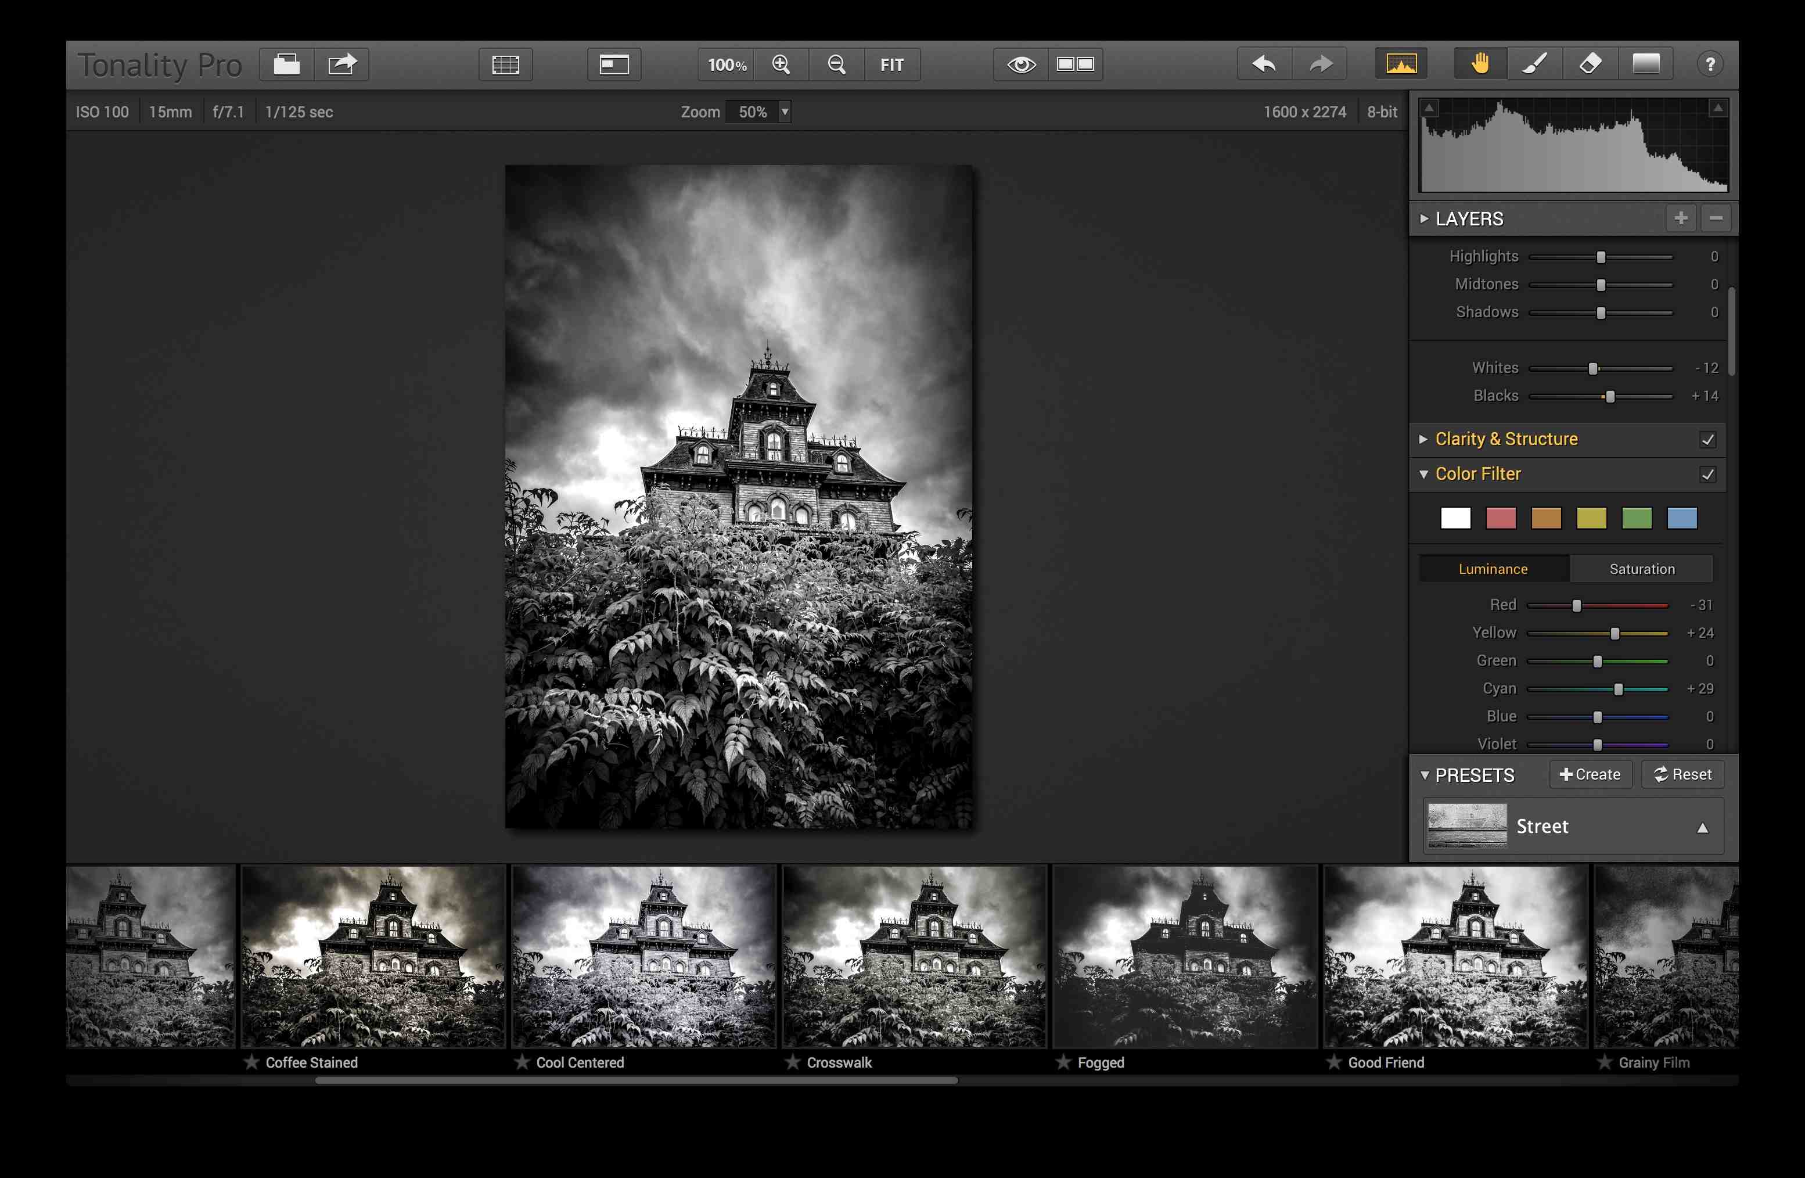Switch to the Saturation tab

(x=1641, y=569)
